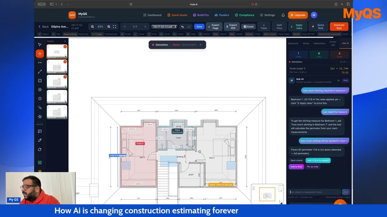Close the Pages thumbnail panel

coord(65,41)
